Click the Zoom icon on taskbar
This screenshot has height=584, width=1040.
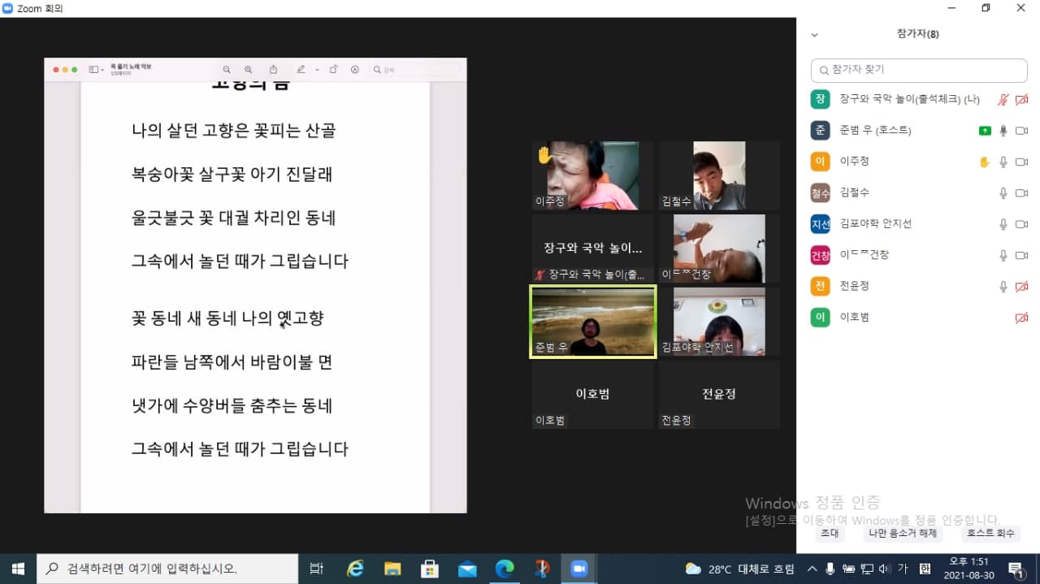click(579, 569)
